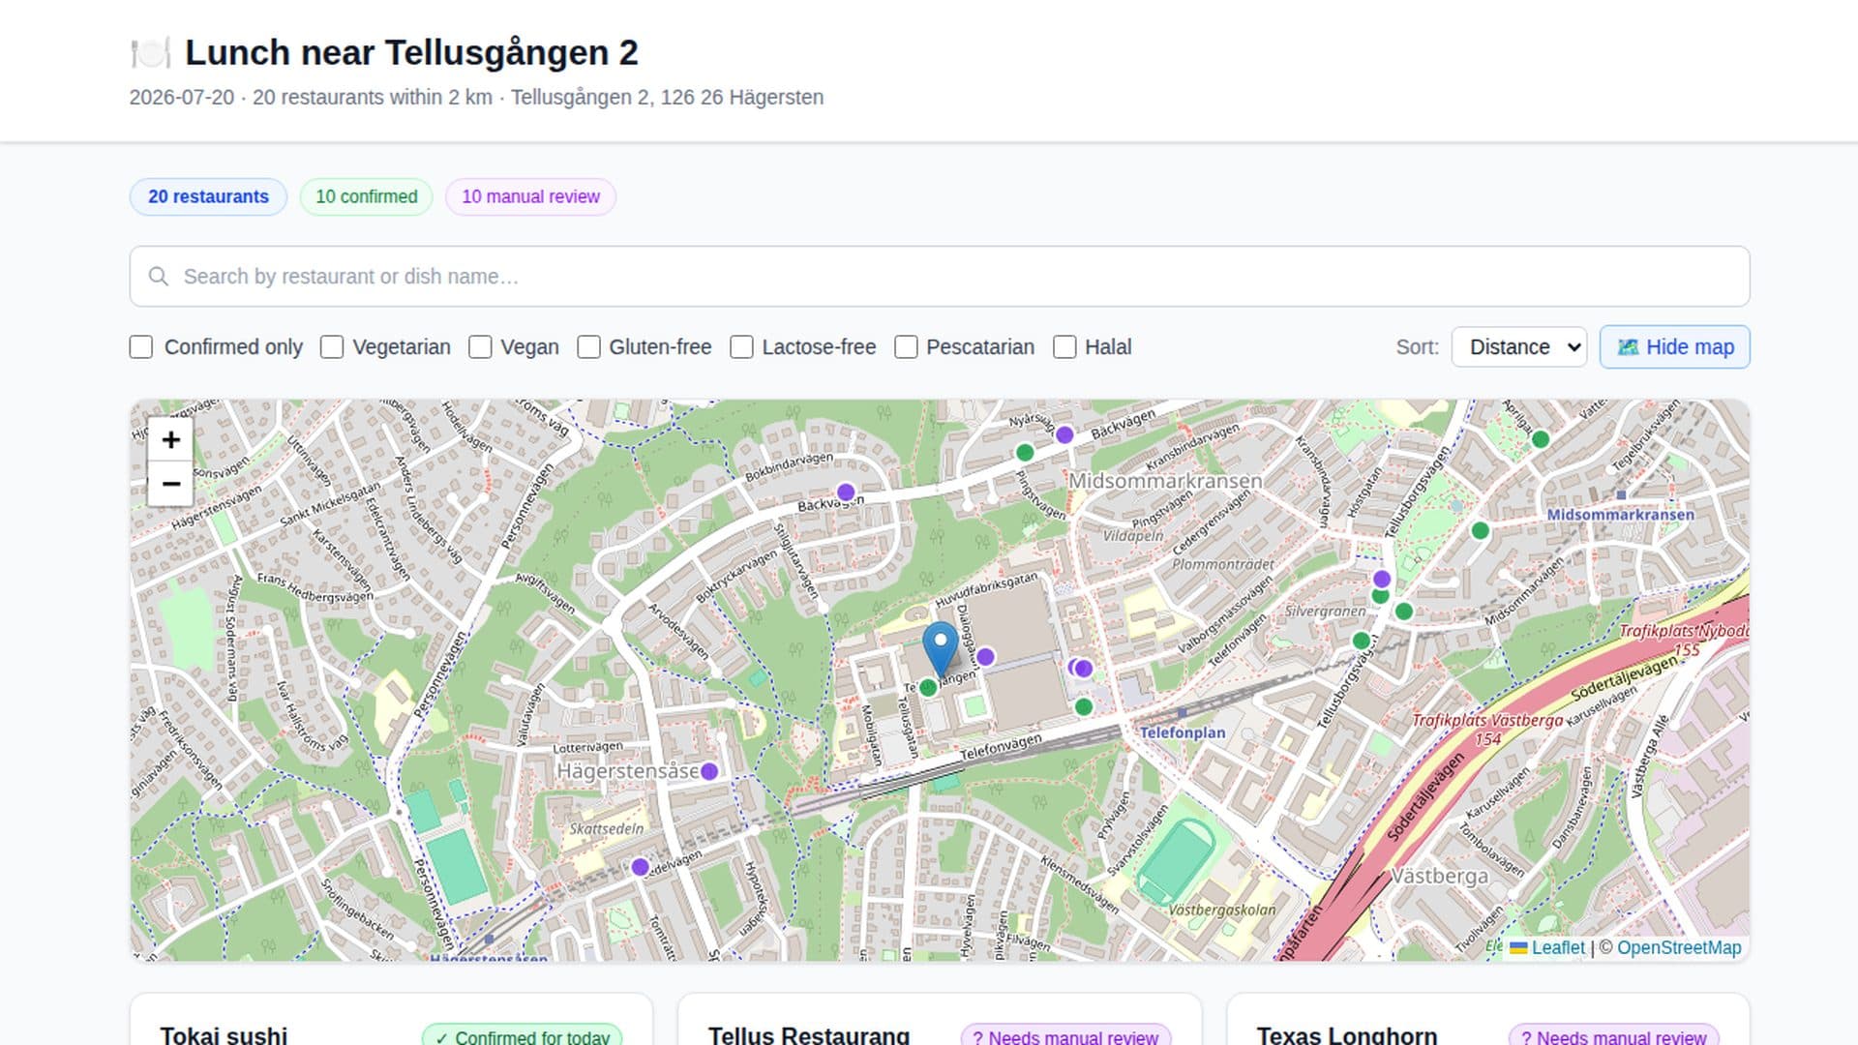This screenshot has width=1858, height=1045.
Task: Open the Texas Longhorn card title
Action: 1347,1034
